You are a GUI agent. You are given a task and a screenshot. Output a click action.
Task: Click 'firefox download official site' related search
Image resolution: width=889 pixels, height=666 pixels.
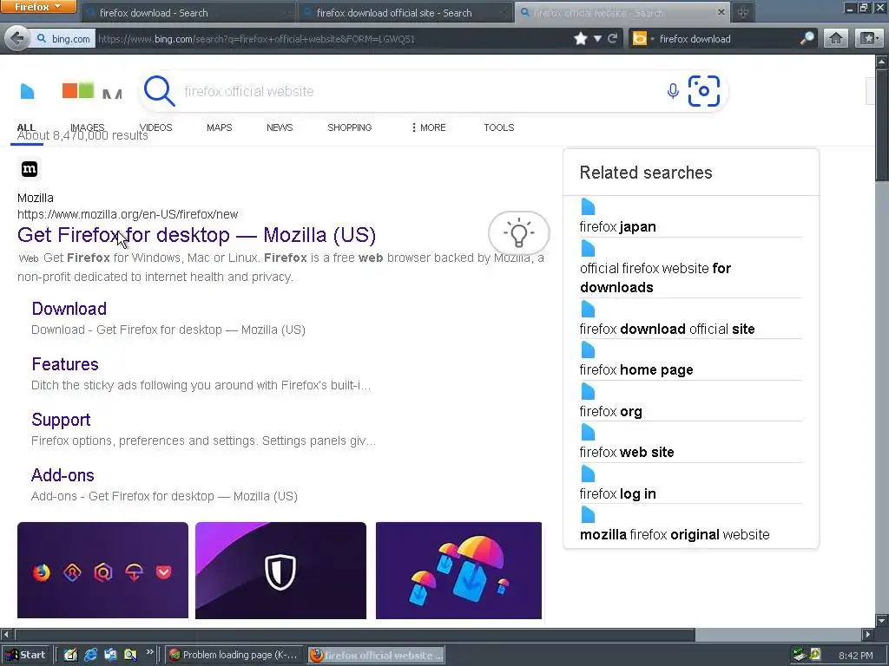tap(667, 329)
